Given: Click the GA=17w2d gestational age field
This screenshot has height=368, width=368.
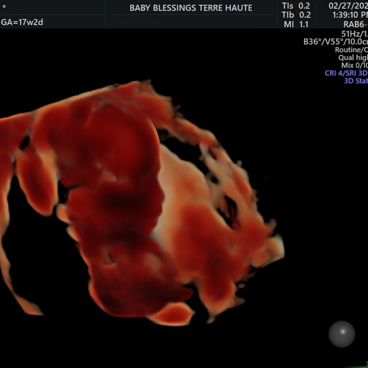Looking at the screenshot, I should (x=22, y=22).
